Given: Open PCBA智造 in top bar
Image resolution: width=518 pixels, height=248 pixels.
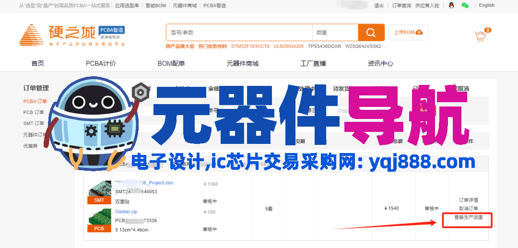Looking at the screenshot, I should pos(215,6).
